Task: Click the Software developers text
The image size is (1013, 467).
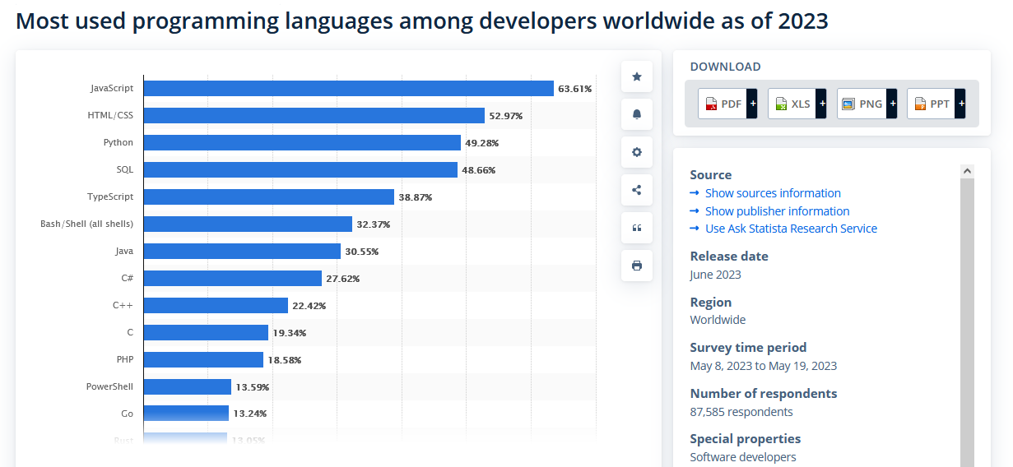Action: tap(743, 457)
